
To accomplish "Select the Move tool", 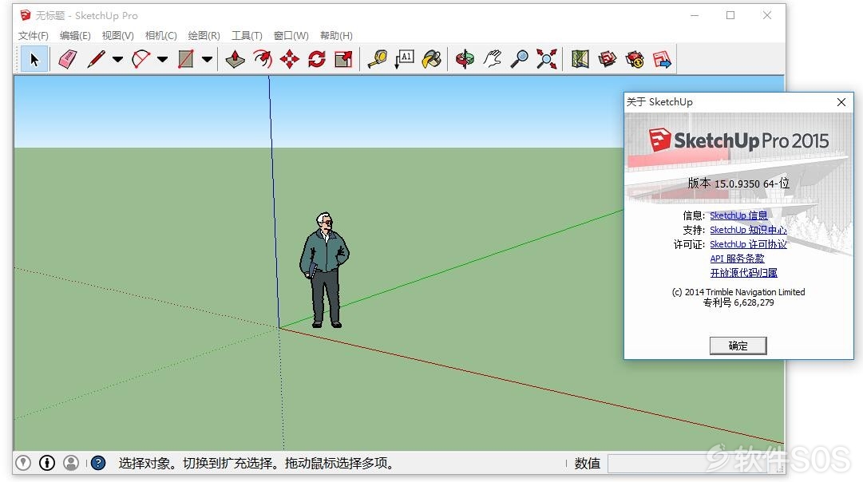I will (290, 59).
